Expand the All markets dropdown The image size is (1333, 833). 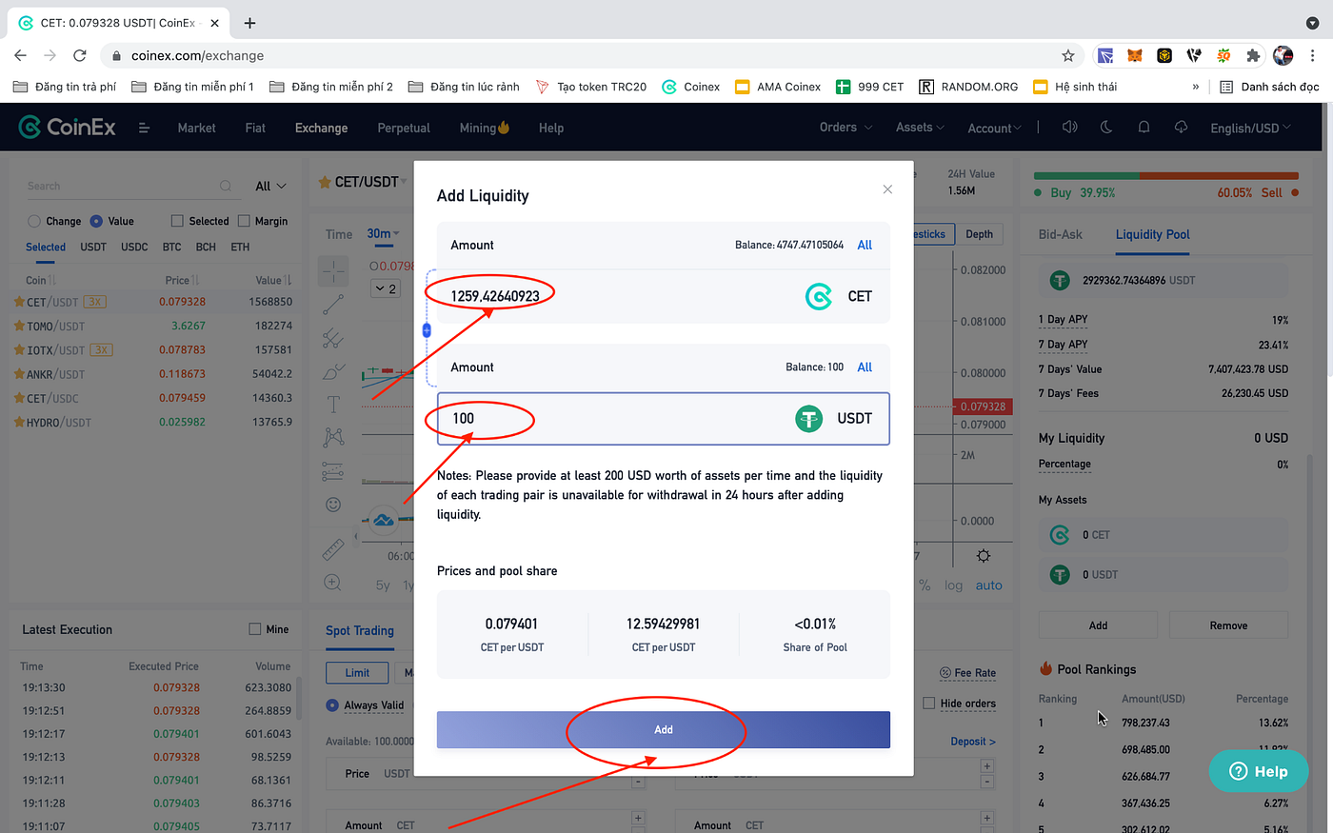click(270, 186)
